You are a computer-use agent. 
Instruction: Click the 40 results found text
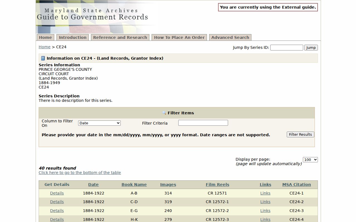coord(57,168)
